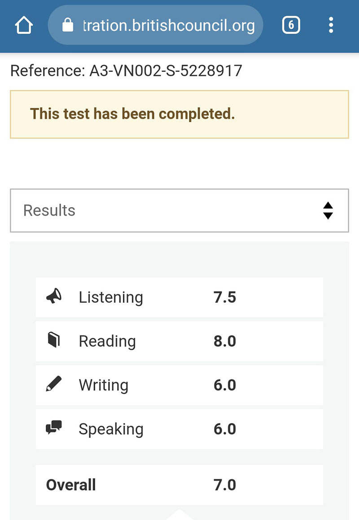
Task: Click the Speaking label
Action: (x=111, y=429)
